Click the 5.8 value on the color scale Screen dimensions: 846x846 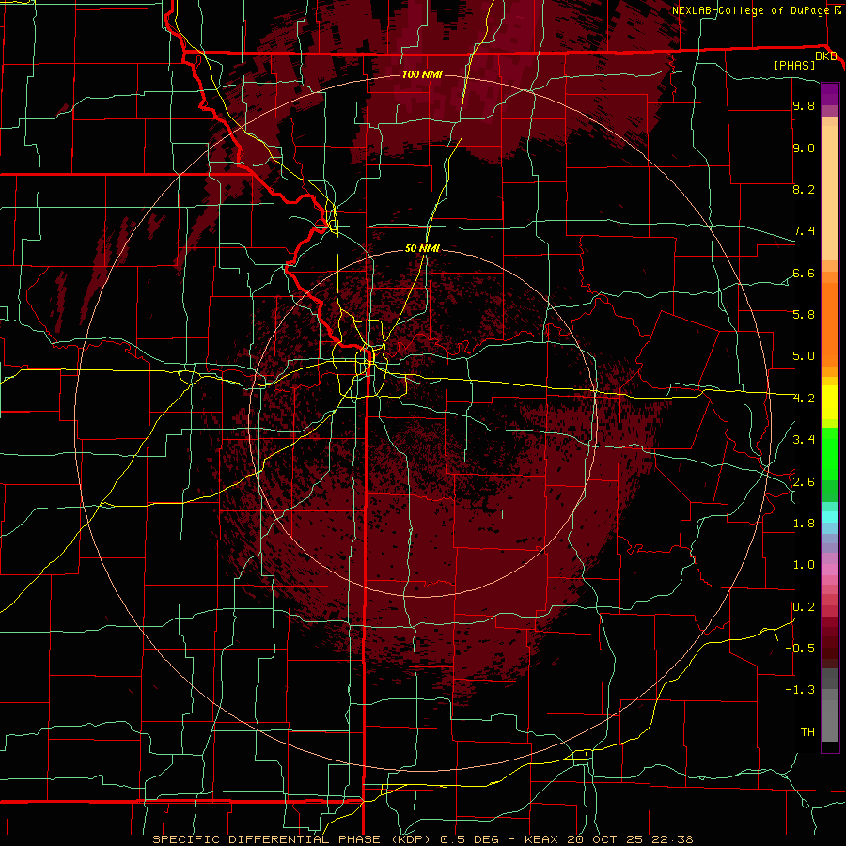[x=804, y=315]
